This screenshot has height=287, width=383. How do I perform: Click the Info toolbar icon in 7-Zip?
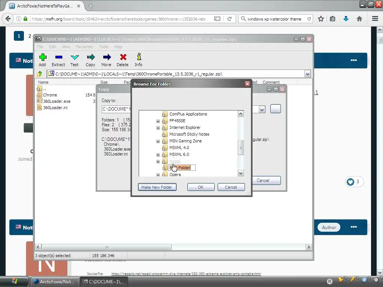pyautogui.click(x=139, y=57)
